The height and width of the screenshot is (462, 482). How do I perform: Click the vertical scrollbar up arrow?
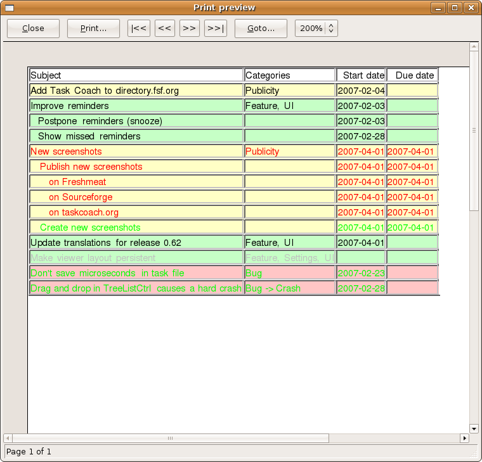pos(473,47)
